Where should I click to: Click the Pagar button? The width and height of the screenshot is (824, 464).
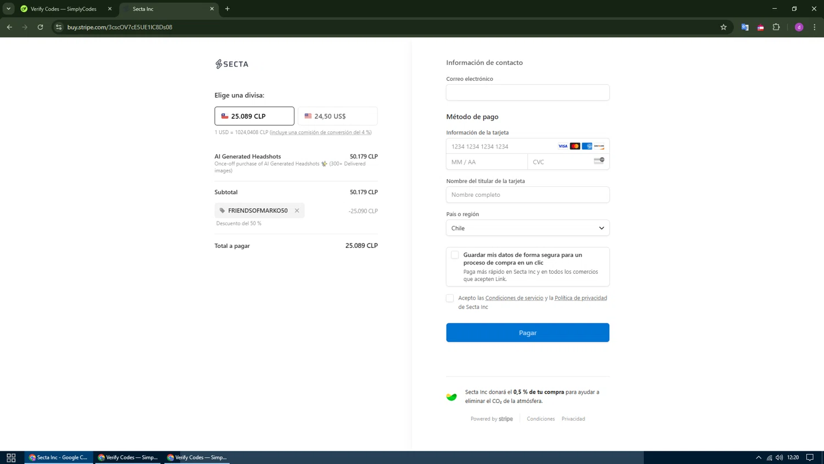point(527,333)
